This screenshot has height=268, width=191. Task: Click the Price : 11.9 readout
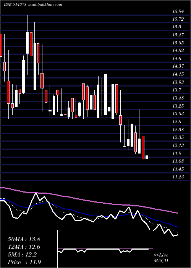click(24, 262)
